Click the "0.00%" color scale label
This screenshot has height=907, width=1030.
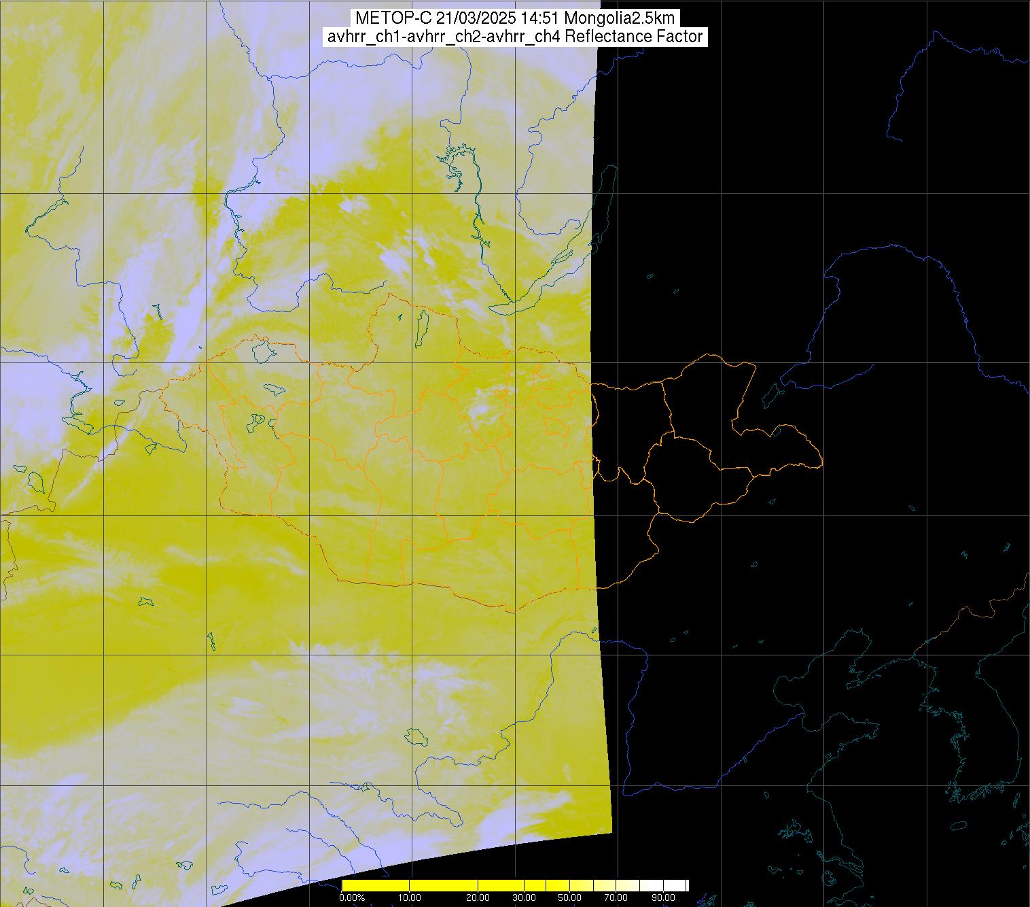click(x=352, y=897)
